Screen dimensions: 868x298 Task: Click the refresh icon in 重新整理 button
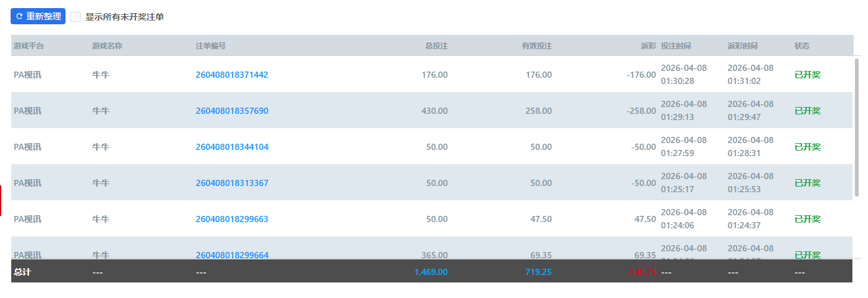point(19,16)
